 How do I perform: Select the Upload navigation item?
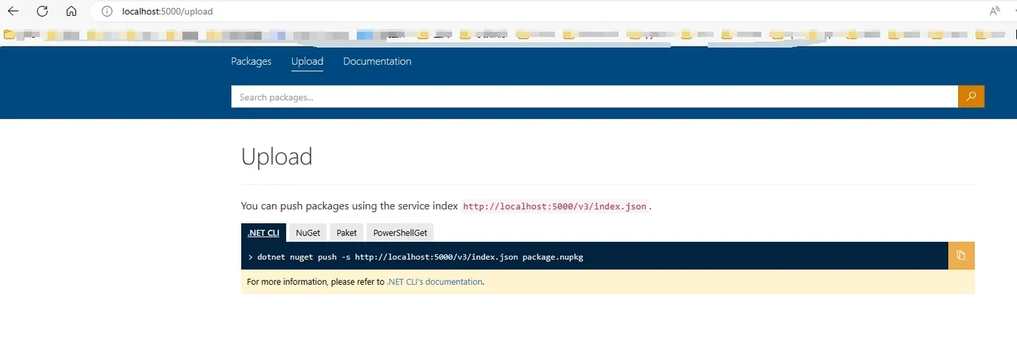coord(307,62)
